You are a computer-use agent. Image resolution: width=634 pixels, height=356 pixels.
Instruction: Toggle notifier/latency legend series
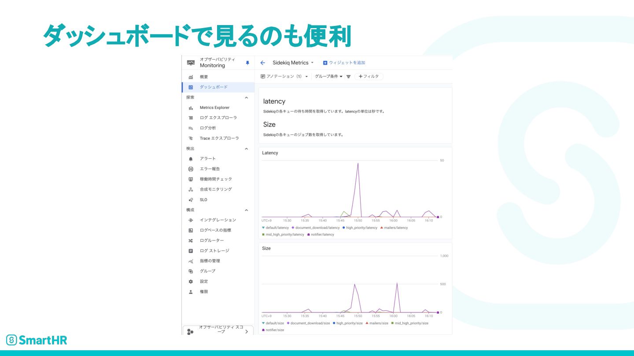321,235
